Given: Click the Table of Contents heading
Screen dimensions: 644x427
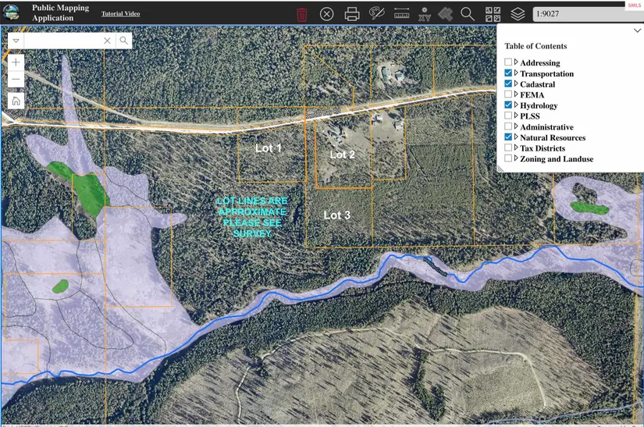Looking at the screenshot, I should pyautogui.click(x=535, y=46).
